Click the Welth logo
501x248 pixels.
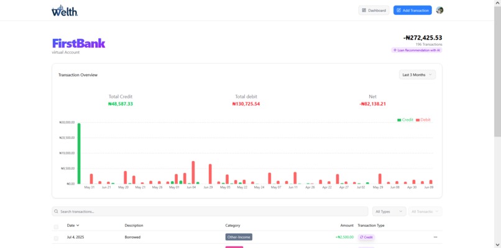(x=65, y=11)
